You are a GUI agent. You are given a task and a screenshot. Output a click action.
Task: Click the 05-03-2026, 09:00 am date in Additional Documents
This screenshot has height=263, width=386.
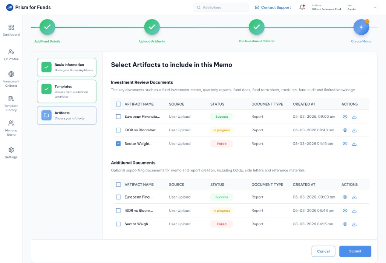click(x=314, y=197)
